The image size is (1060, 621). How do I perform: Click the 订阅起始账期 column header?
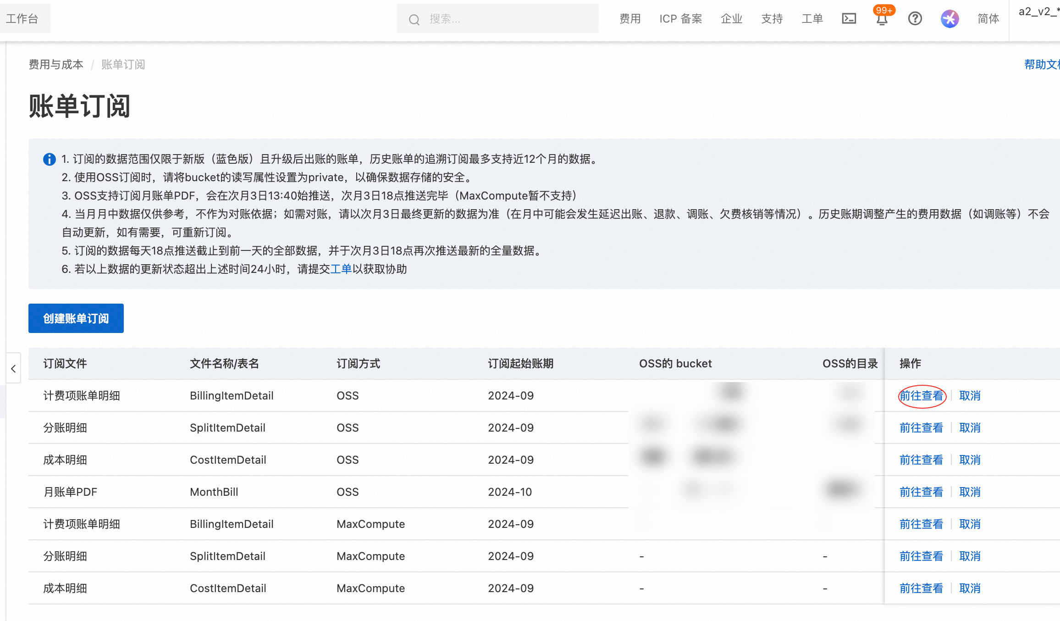coord(520,364)
